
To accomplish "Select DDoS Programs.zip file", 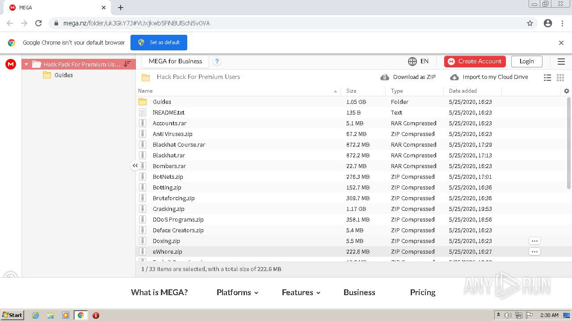I will pos(351,219).
